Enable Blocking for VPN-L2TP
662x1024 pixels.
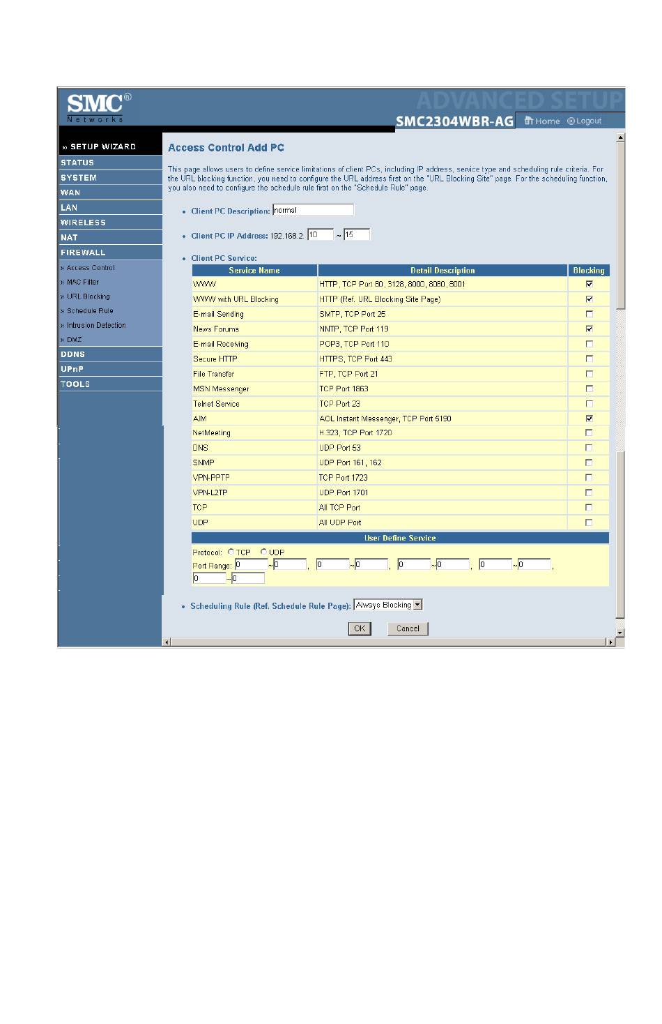pyautogui.click(x=590, y=492)
